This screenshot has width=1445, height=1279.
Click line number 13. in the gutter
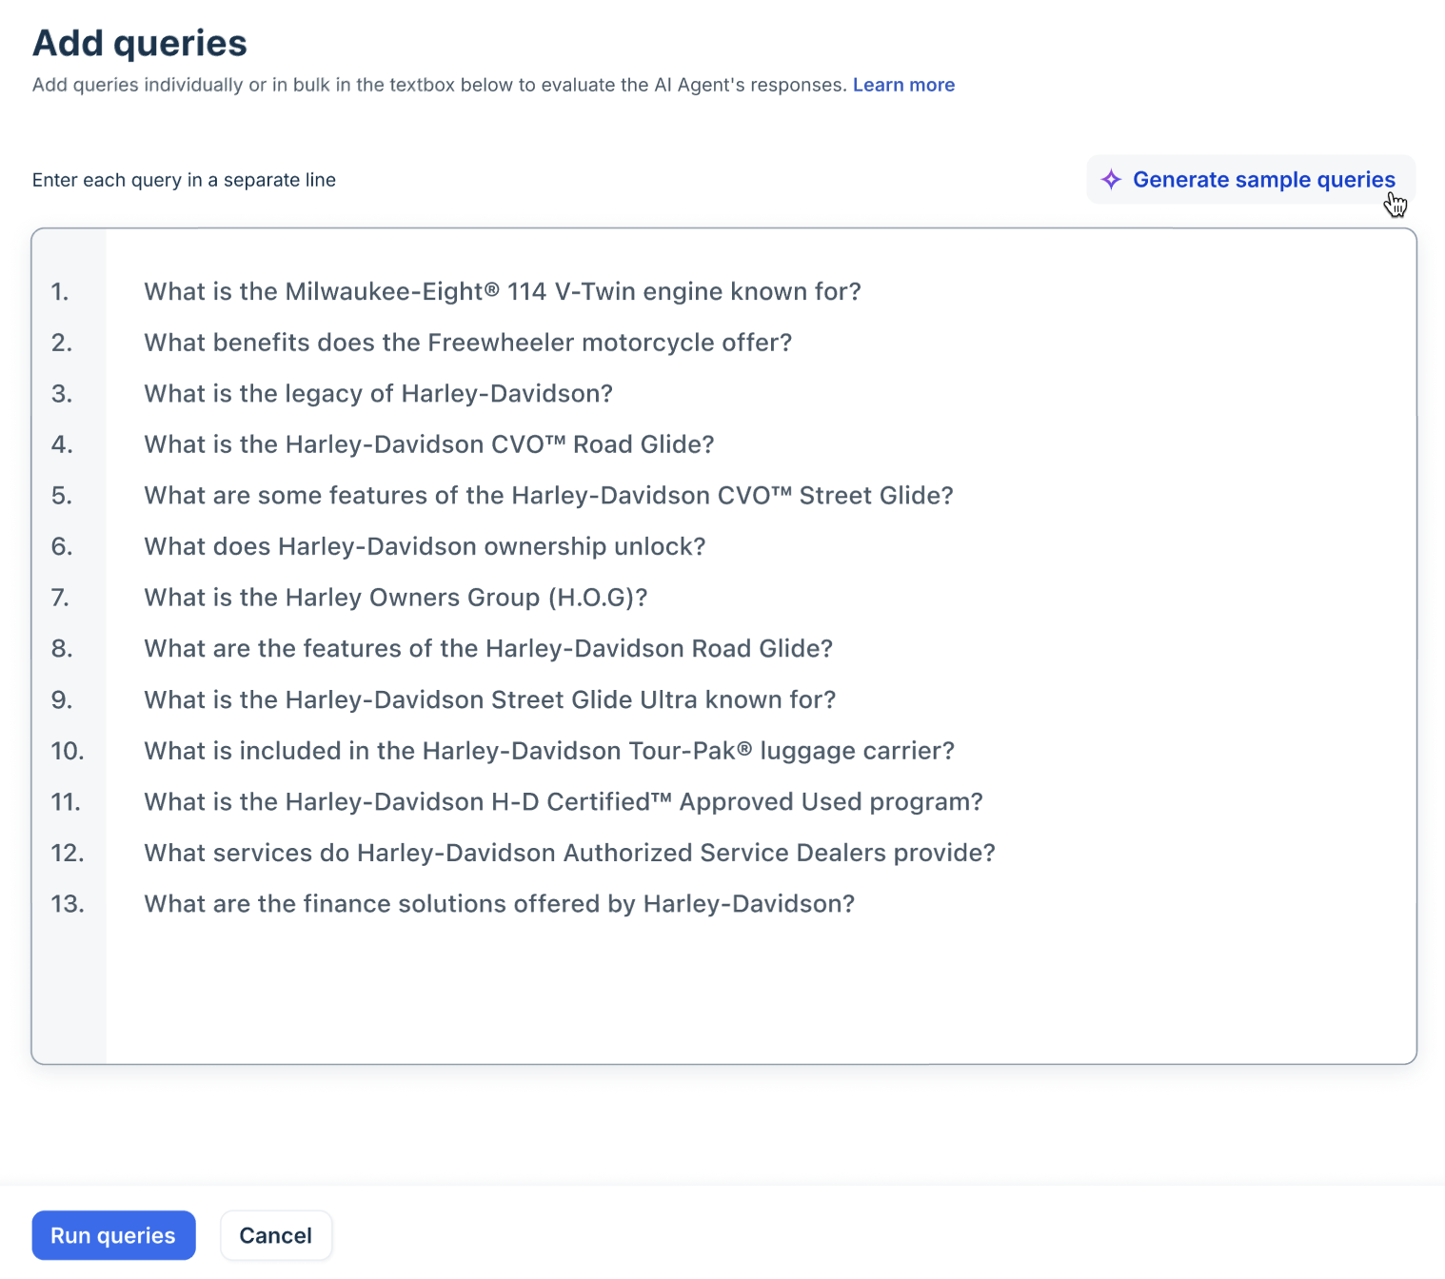(68, 904)
